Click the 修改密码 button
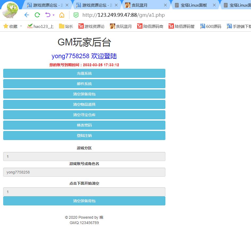The image size is (251, 241). 84,125
